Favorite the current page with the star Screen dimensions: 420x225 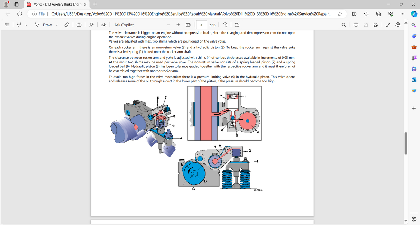tap(340, 14)
